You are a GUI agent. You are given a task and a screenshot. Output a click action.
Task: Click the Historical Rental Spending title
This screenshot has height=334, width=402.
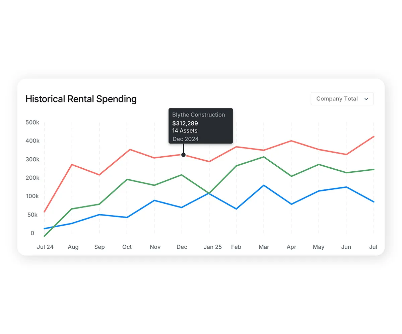click(x=81, y=99)
